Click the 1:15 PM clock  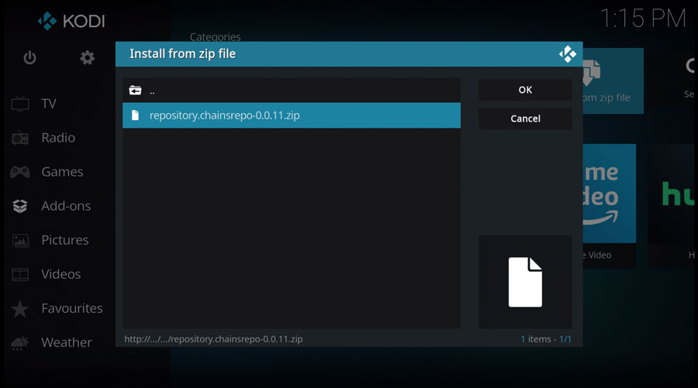click(643, 19)
